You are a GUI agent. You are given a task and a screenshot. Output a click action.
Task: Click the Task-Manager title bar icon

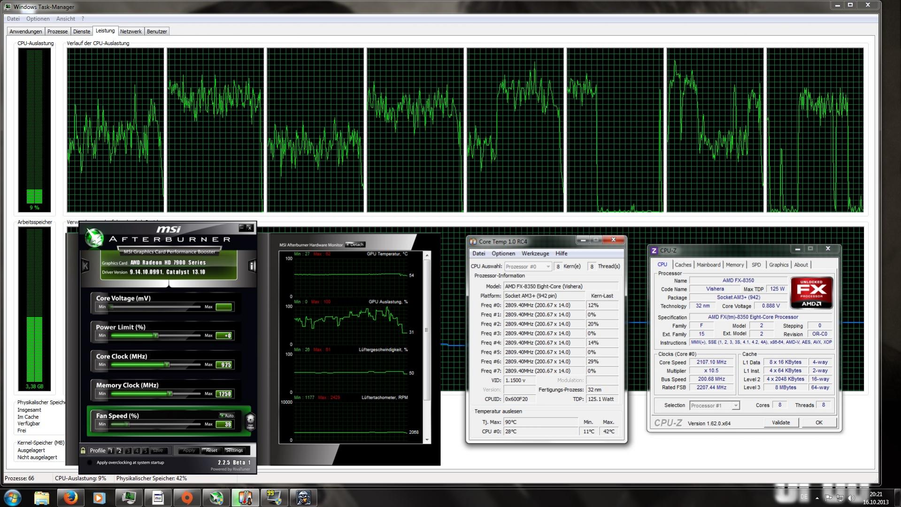(8, 7)
